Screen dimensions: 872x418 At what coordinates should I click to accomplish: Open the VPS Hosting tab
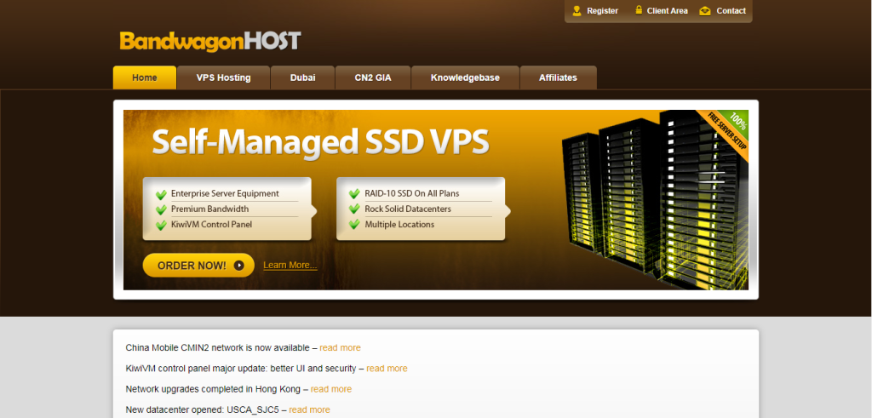pos(224,77)
